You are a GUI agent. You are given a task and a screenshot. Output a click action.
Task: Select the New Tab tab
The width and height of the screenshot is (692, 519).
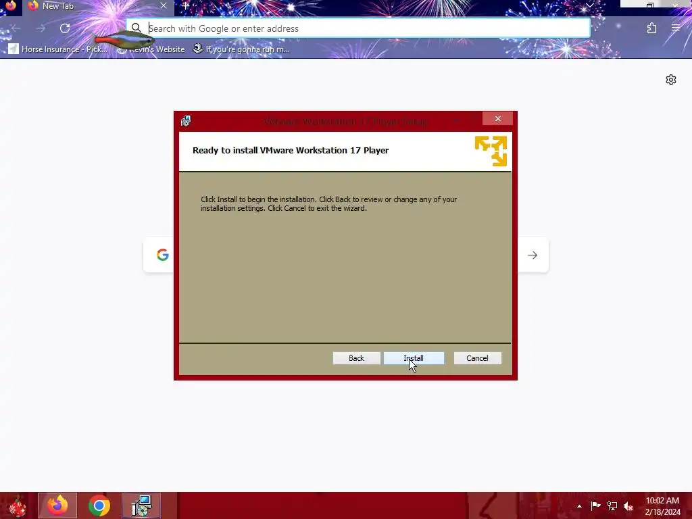(x=98, y=6)
